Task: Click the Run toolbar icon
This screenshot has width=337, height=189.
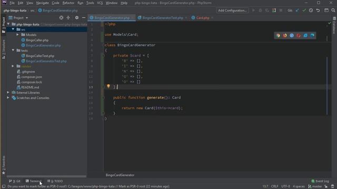Action: coord(254,10)
